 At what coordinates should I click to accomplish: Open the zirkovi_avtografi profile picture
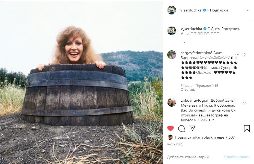coord(172,102)
